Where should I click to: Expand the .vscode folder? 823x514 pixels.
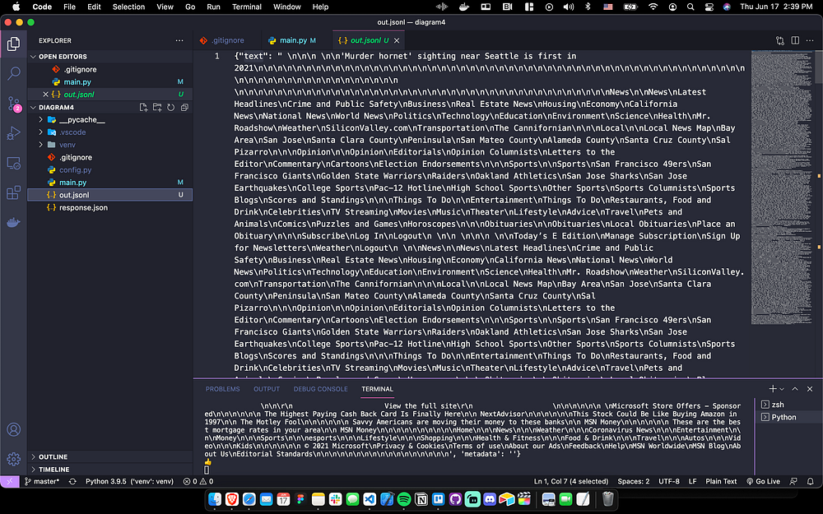41,132
